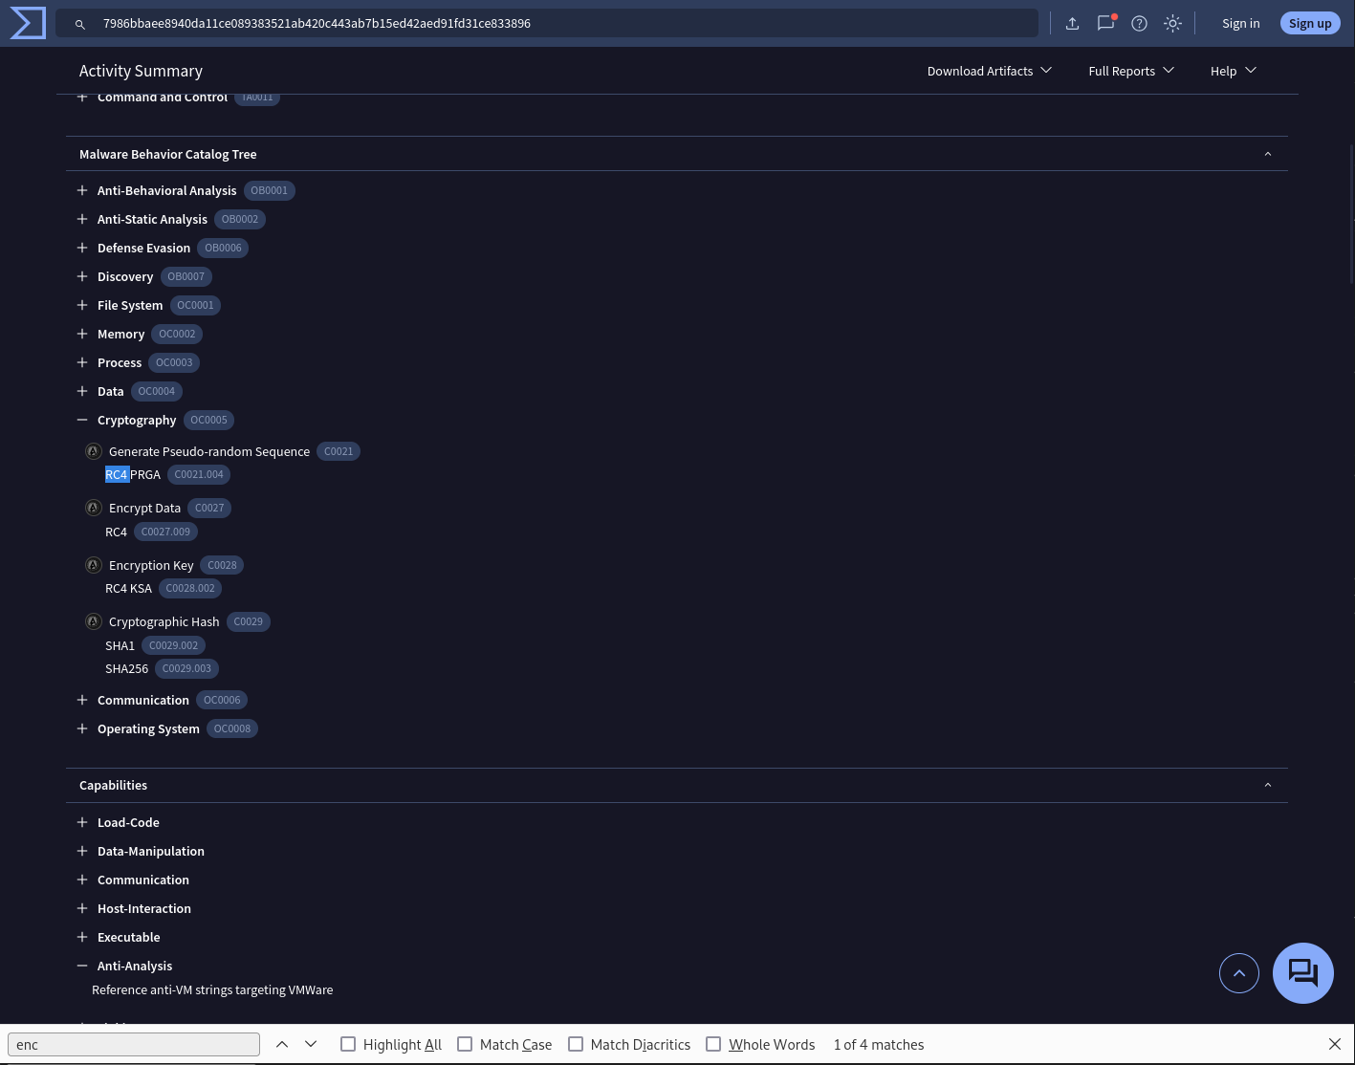This screenshot has height=1065, width=1355.
Task: Click the OB0001 badge
Action: [269, 190]
